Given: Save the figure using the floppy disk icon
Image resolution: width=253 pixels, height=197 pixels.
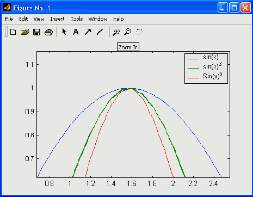Looking at the screenshot, I should pos(37,32).
